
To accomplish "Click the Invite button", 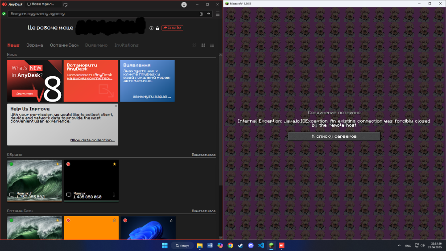I will pyautogui.click(x=172, y=28).
